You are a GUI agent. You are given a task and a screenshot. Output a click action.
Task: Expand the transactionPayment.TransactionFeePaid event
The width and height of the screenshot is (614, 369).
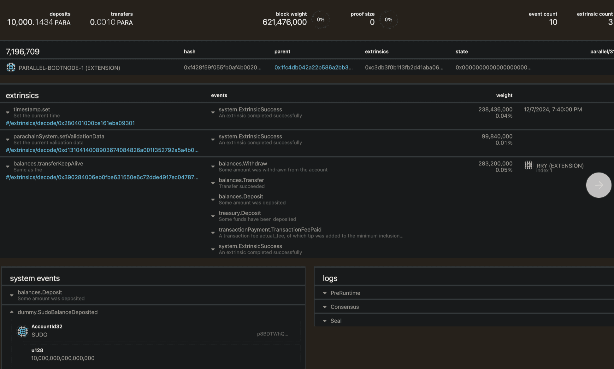pyautogui.click(x=213, y=233)
